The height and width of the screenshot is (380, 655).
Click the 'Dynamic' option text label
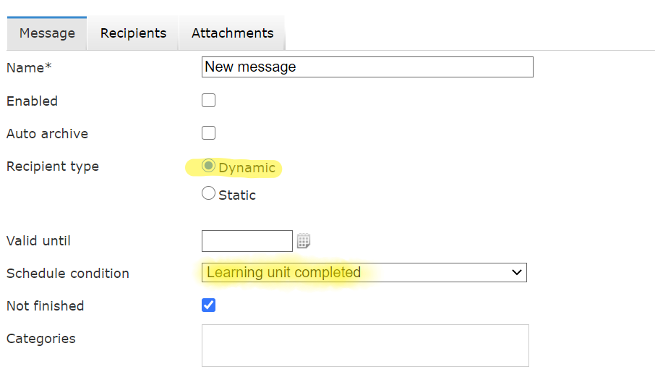pos(247,168)
